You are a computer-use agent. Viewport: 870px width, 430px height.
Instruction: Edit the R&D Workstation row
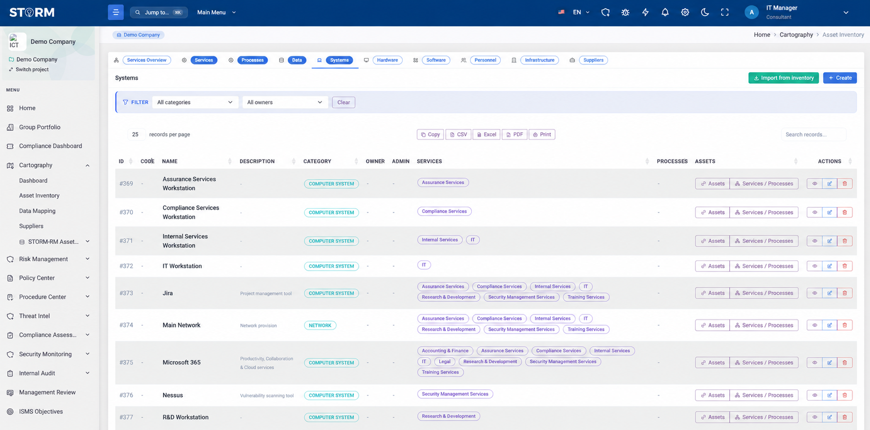[830, 417]
